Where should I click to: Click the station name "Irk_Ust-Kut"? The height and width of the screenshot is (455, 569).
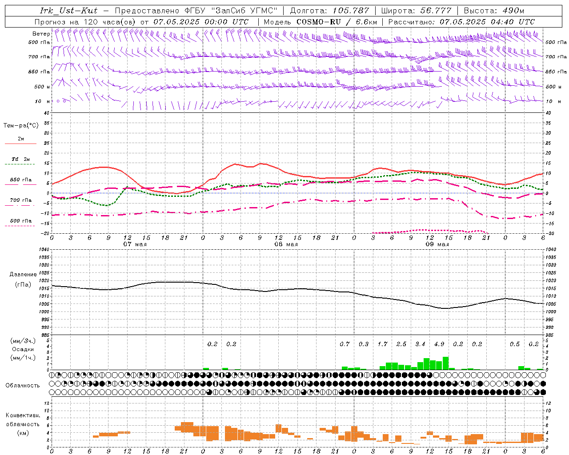point(69,11)
